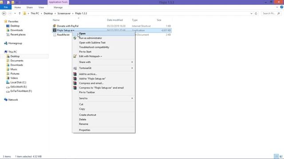Click the Search Fliqlo box

[x=271, y=13]
